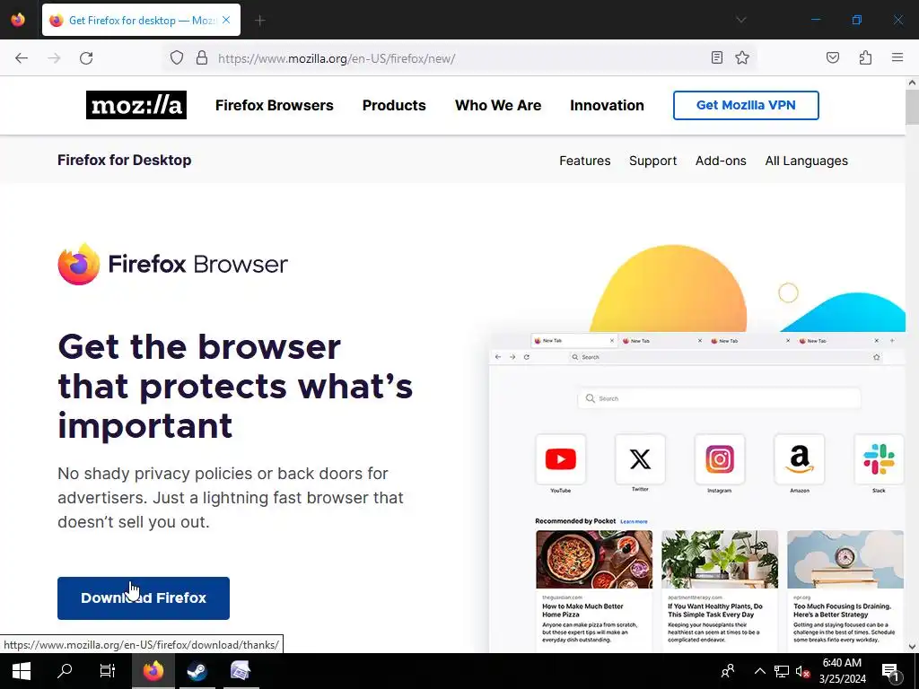Image resolution: width=919 pixels, height=689 pixels.
Task: Open the All Languages link
Action: (x=806, y=161)
